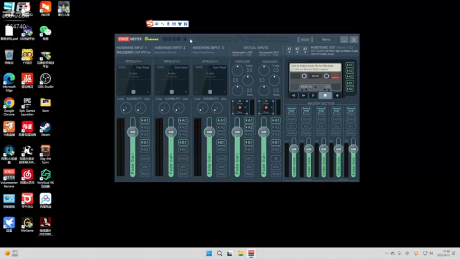Open the taskbar Search icon
460x259 pixels.
point(220,253)
